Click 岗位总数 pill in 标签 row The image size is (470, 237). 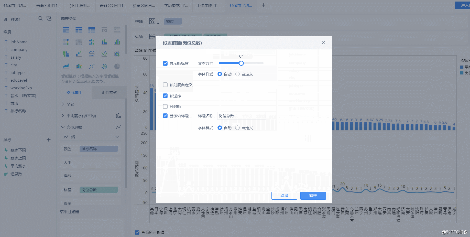click(99, 190)
